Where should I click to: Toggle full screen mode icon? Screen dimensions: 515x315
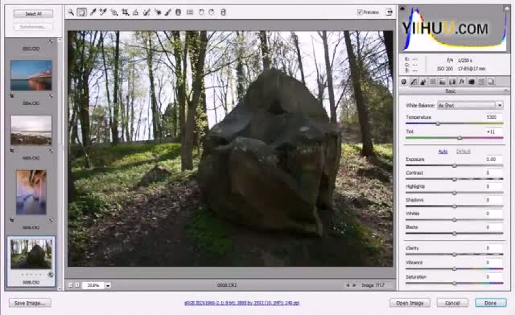389,12
